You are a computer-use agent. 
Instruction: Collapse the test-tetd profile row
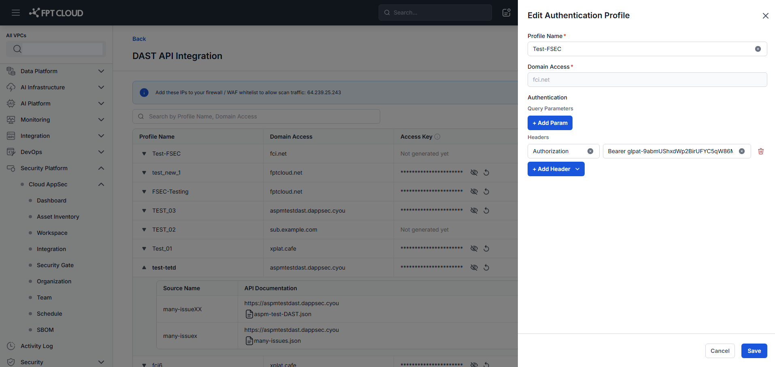144,268
